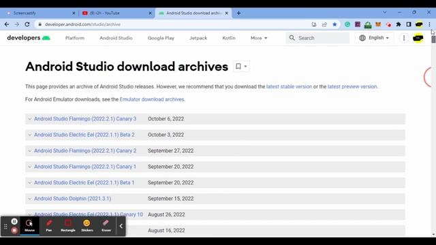The image size is (436, 245).
Task: Toggle the browser side panel
Action: click(x=409, y=24)
